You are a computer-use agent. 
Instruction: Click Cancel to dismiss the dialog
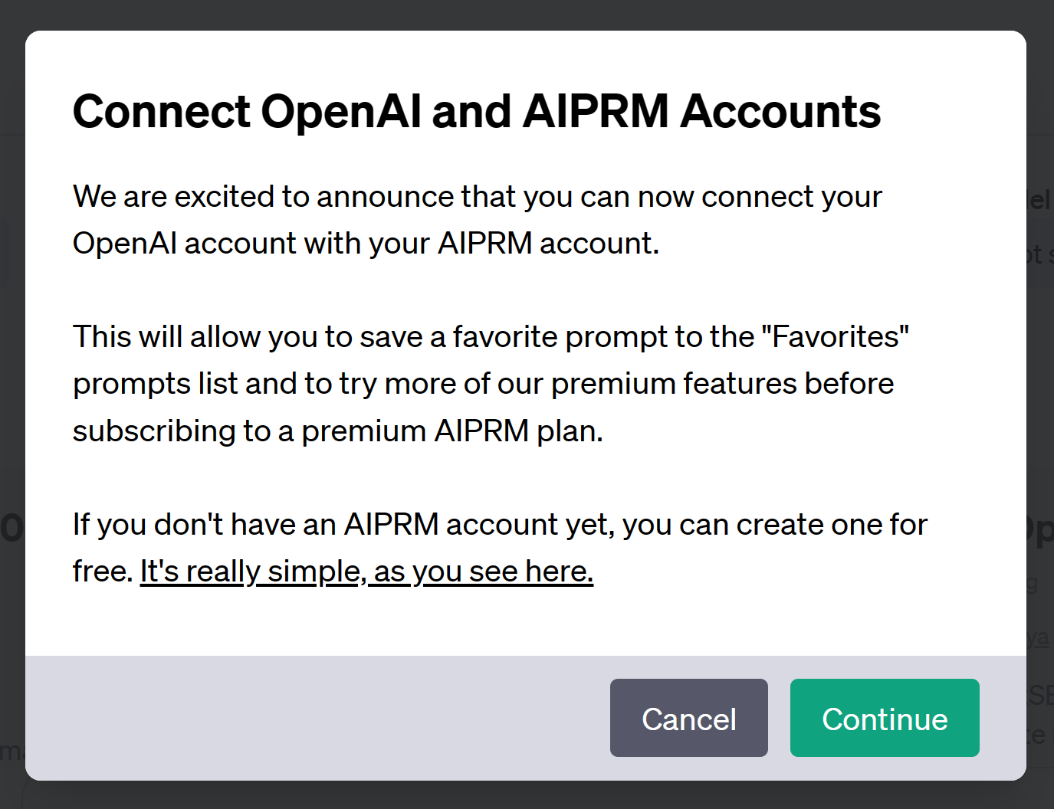[688, 718]
